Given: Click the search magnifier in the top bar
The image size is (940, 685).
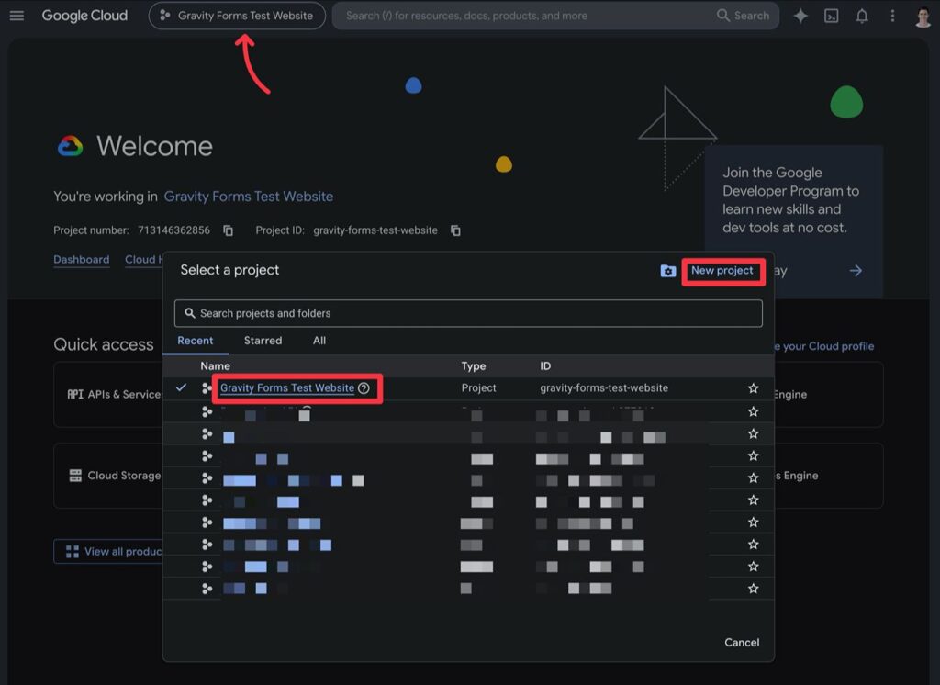Looking at the screenshot, I should tap(723, 16).
